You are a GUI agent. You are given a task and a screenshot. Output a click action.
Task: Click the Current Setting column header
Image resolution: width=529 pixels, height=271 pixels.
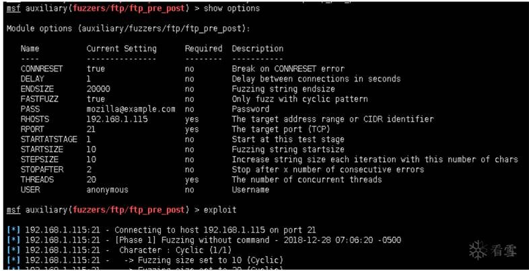click(x=121, y=48)
